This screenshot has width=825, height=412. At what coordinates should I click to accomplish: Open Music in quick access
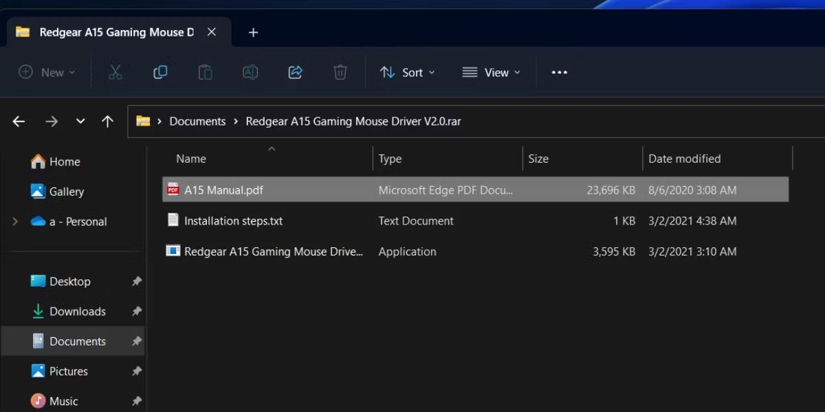click(54, 401)
